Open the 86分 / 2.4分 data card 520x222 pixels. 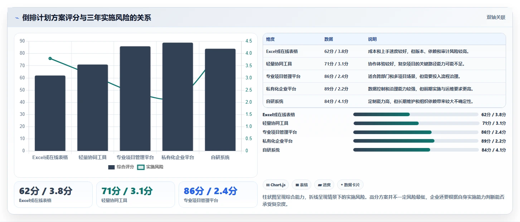tap(218, 194)
